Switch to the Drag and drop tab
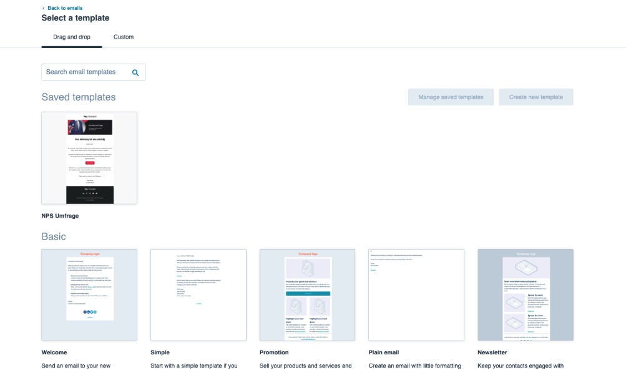This screenshot has width=626, height=373. pyautogui.click(x=72, y=37)
